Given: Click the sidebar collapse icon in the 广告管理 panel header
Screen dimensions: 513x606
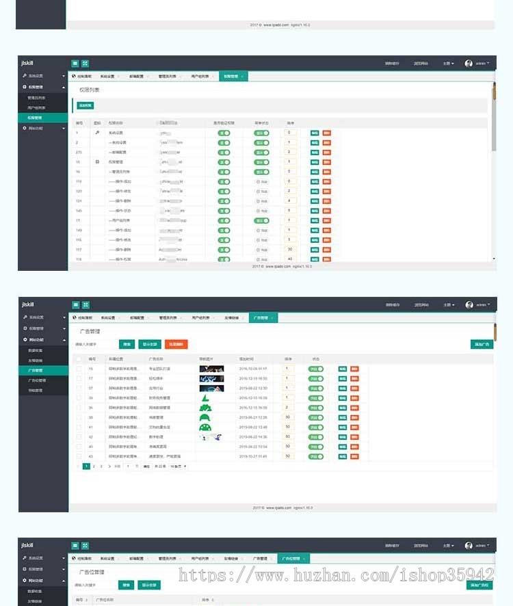Looking at the screenshot, I should [76, 305].
